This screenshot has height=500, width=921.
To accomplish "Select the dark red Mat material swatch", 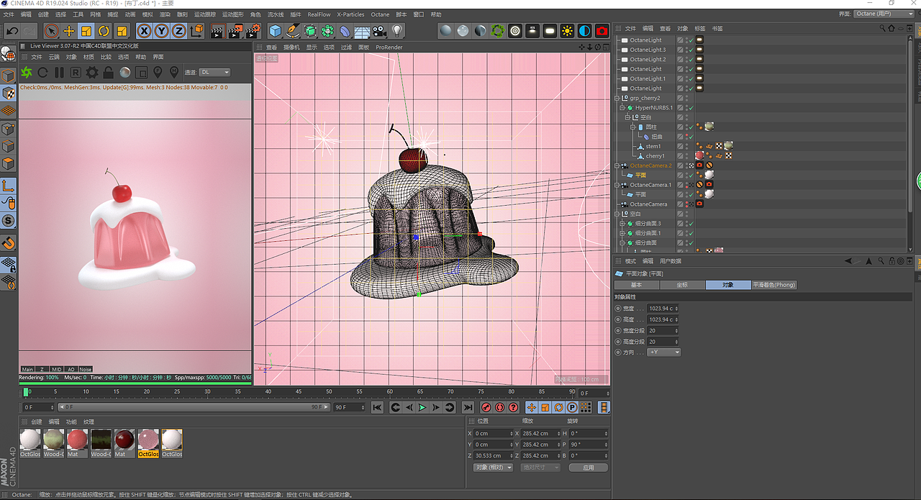I will click(124, 440).
